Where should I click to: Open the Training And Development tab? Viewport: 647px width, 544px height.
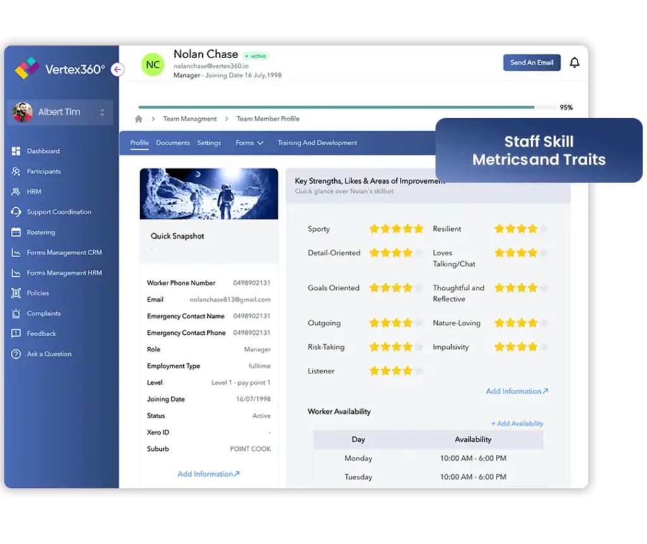point(317,143)
